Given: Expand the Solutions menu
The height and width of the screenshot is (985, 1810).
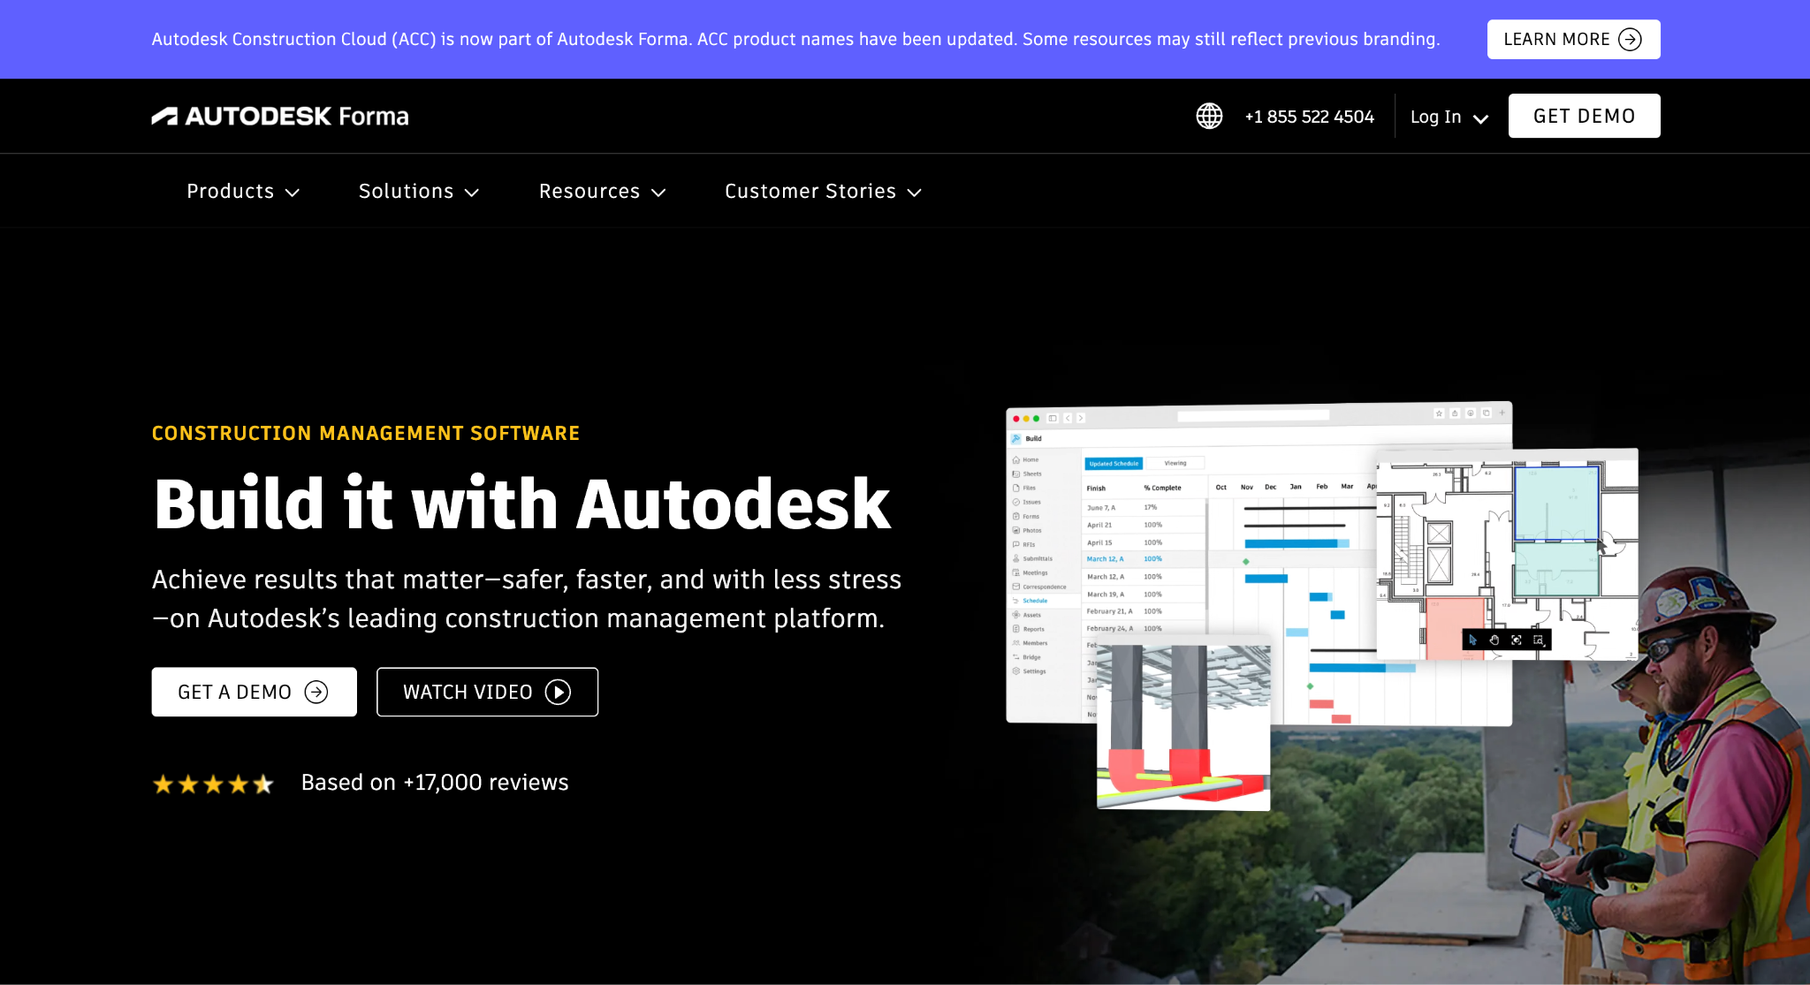Looking at the screenshot, I should (419, 191).
